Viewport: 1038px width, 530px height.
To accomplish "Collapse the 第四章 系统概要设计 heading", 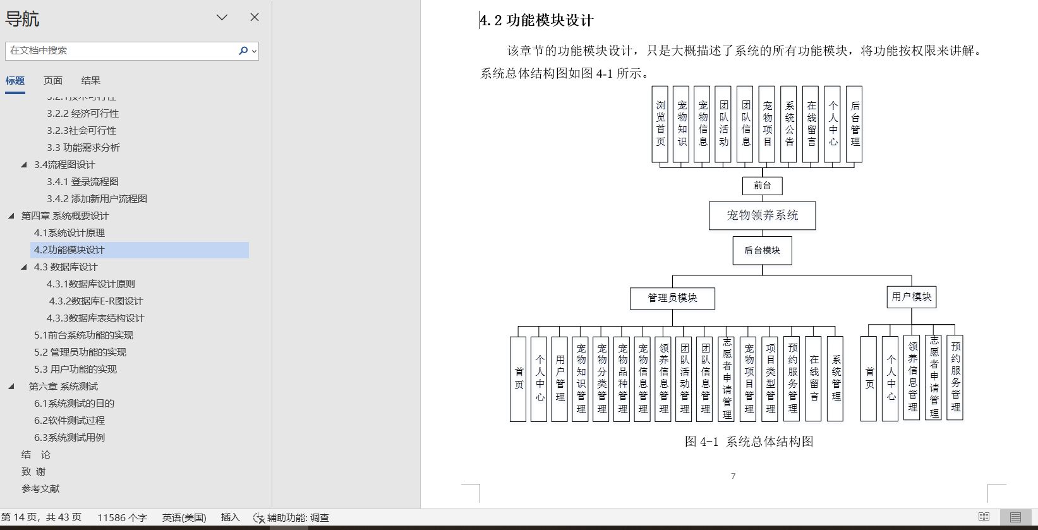I will (11, 215).
